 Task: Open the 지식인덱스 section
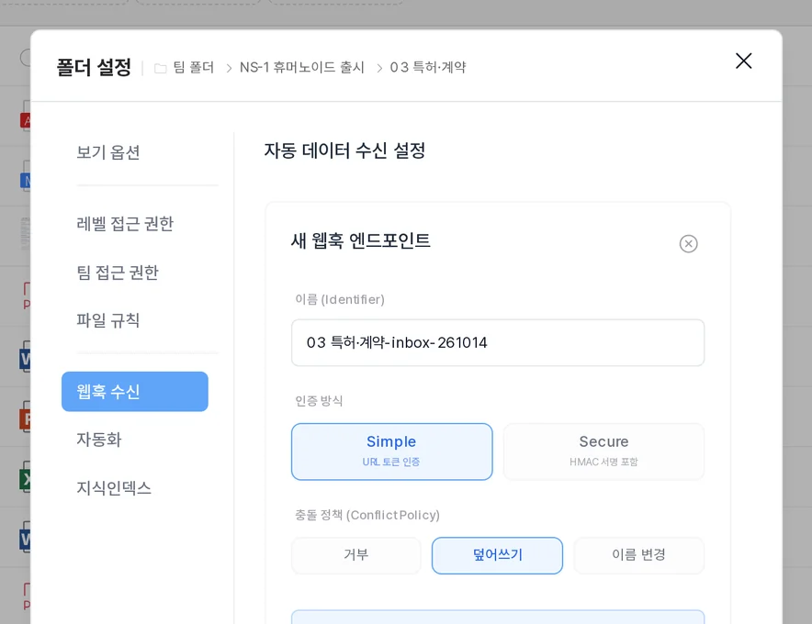114,487
